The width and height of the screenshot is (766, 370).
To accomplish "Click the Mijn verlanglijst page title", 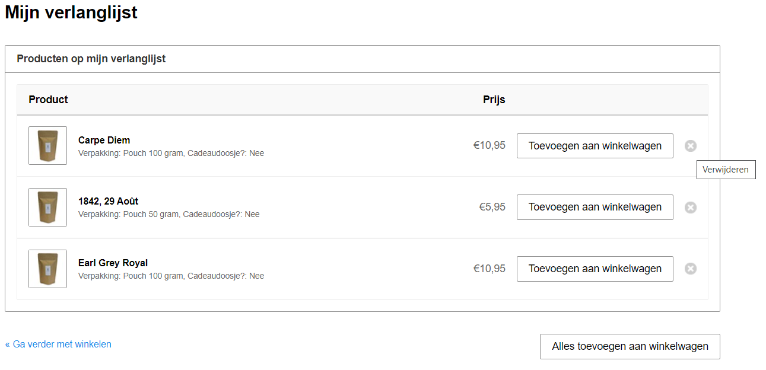I will [x=71, y=12].
